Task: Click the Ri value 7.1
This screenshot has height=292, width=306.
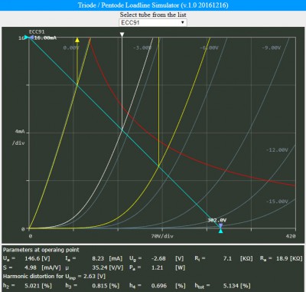Action: click(x=227, y=258)
